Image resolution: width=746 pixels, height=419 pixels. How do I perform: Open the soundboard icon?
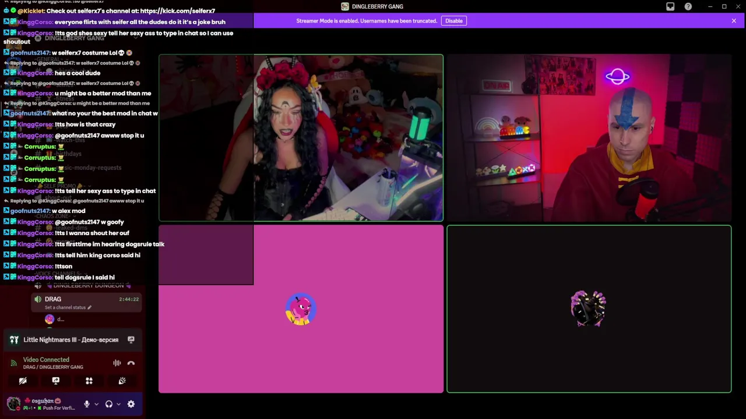(122, 381)
